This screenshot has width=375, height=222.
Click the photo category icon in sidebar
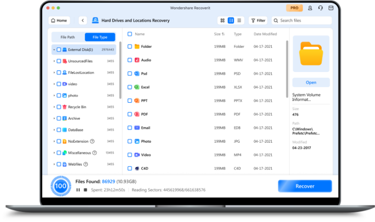(65, 95)
